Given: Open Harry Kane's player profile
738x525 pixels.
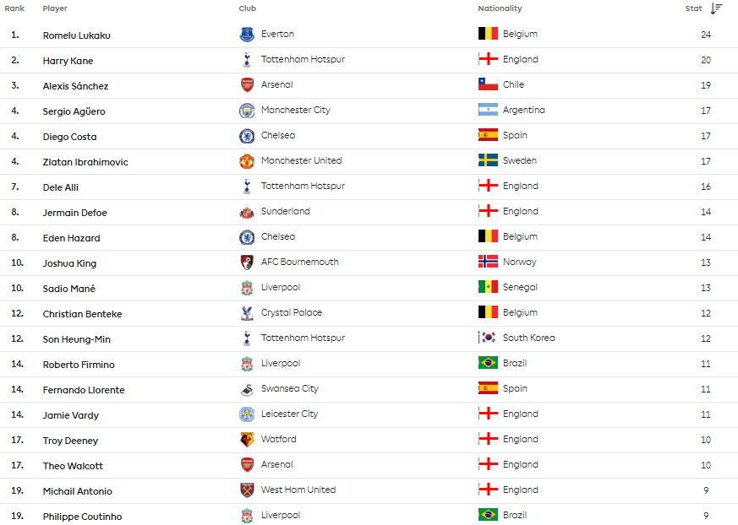Looking at the screenshot, I should click(x=68, y=61).
